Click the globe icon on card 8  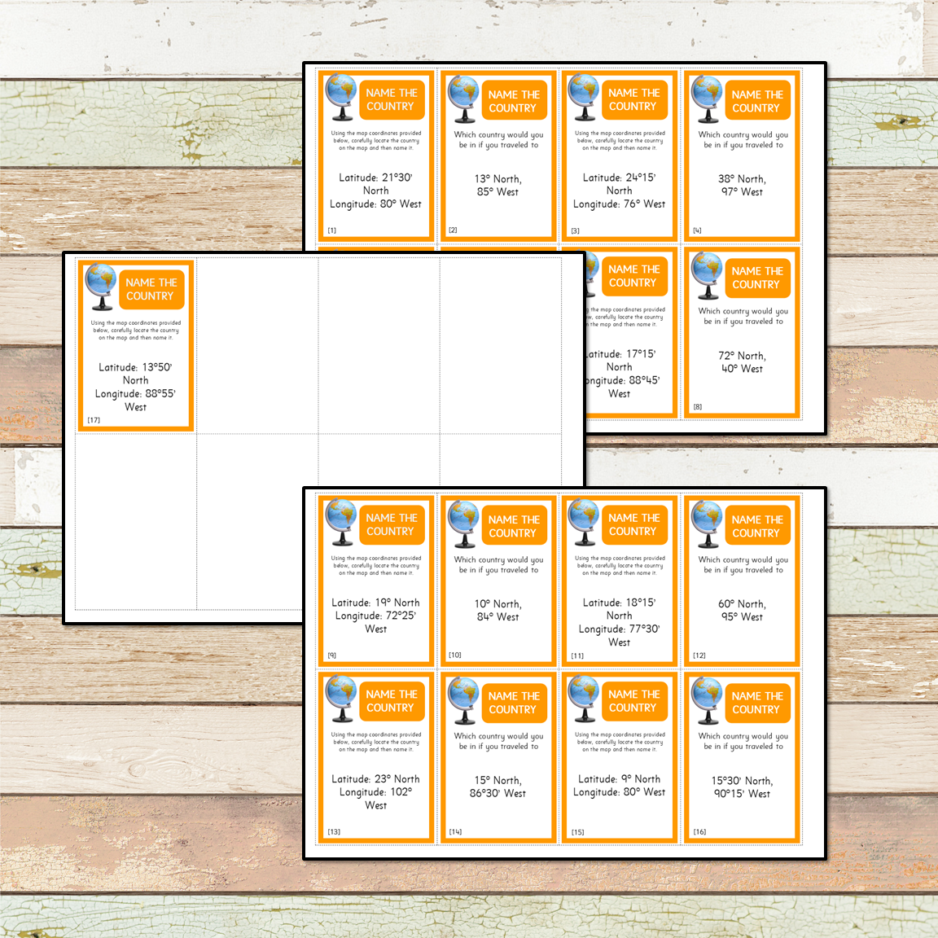[706, 274]
